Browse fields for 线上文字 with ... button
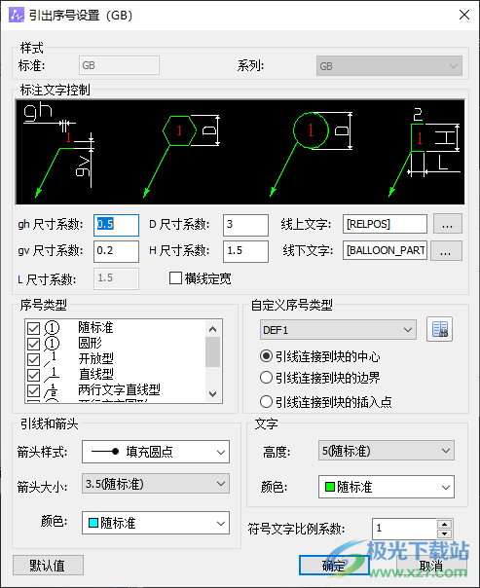Image resolution: width=480 pixels, height=588 pixels. 447,224
